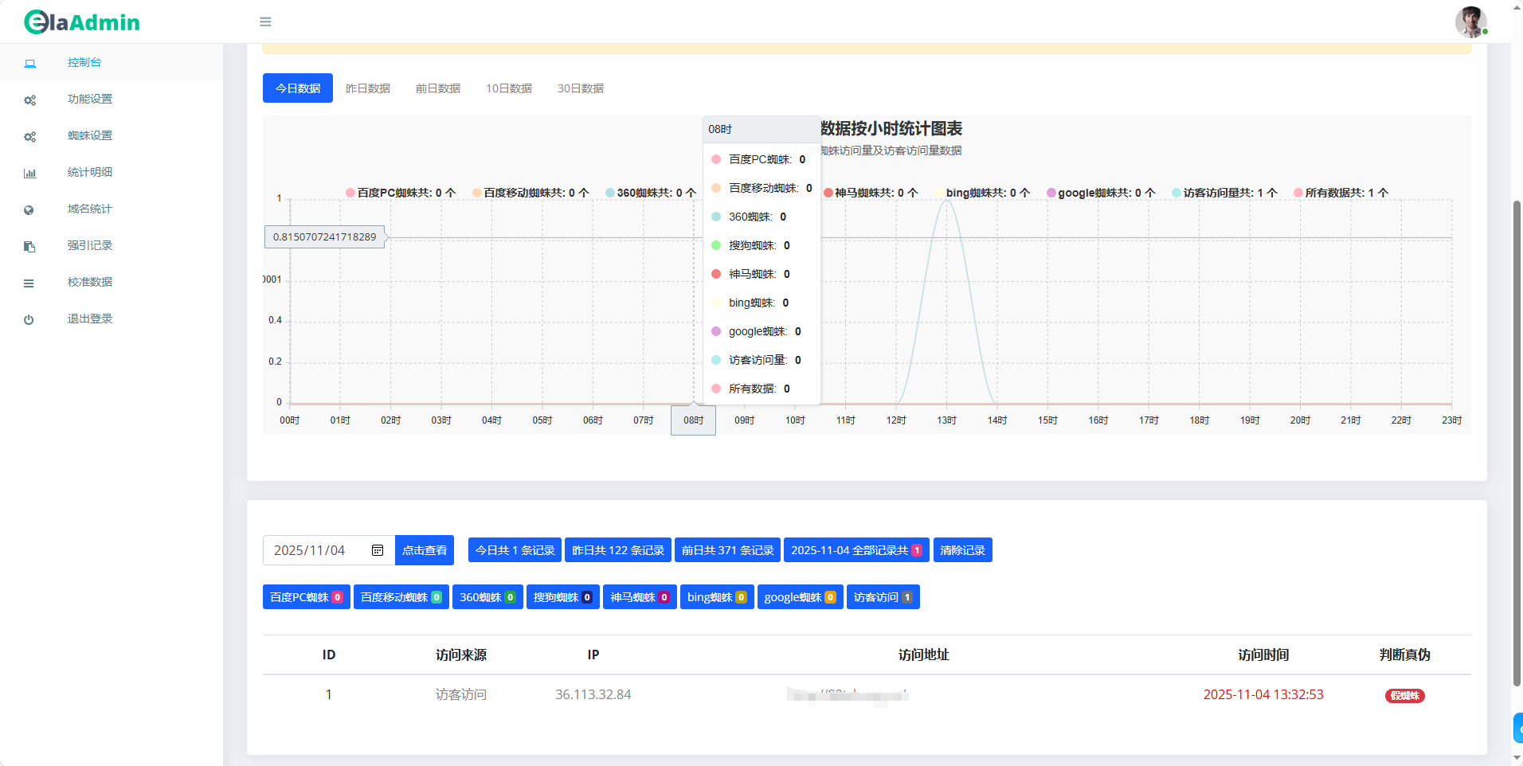Screen dimensions: 1523x766
Task: Click the 域名统计 globe icon
Action: pos(29,209)
